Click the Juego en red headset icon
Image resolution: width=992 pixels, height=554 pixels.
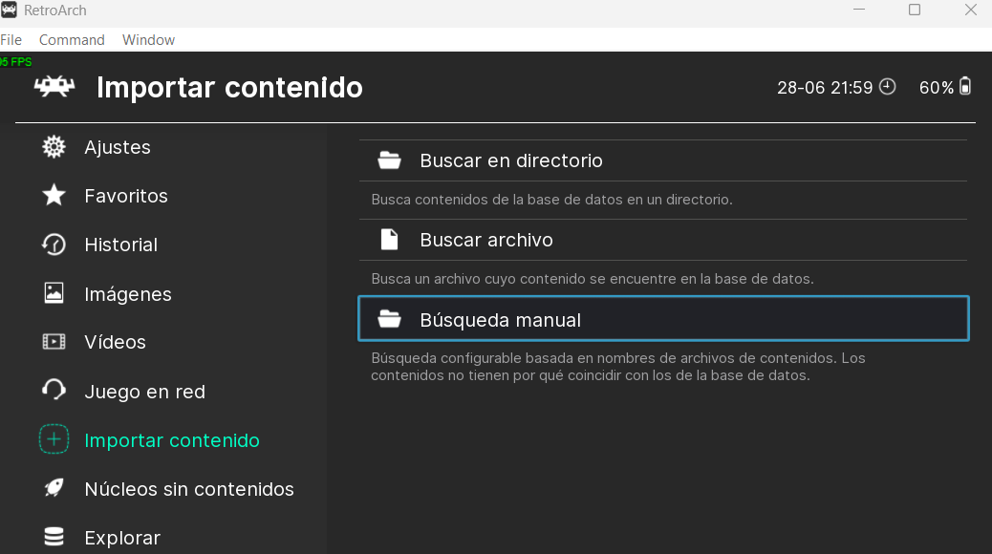pyautogui.click(x=54, y=391)
